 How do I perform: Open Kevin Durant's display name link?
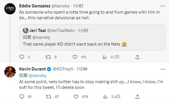point(32,69)
